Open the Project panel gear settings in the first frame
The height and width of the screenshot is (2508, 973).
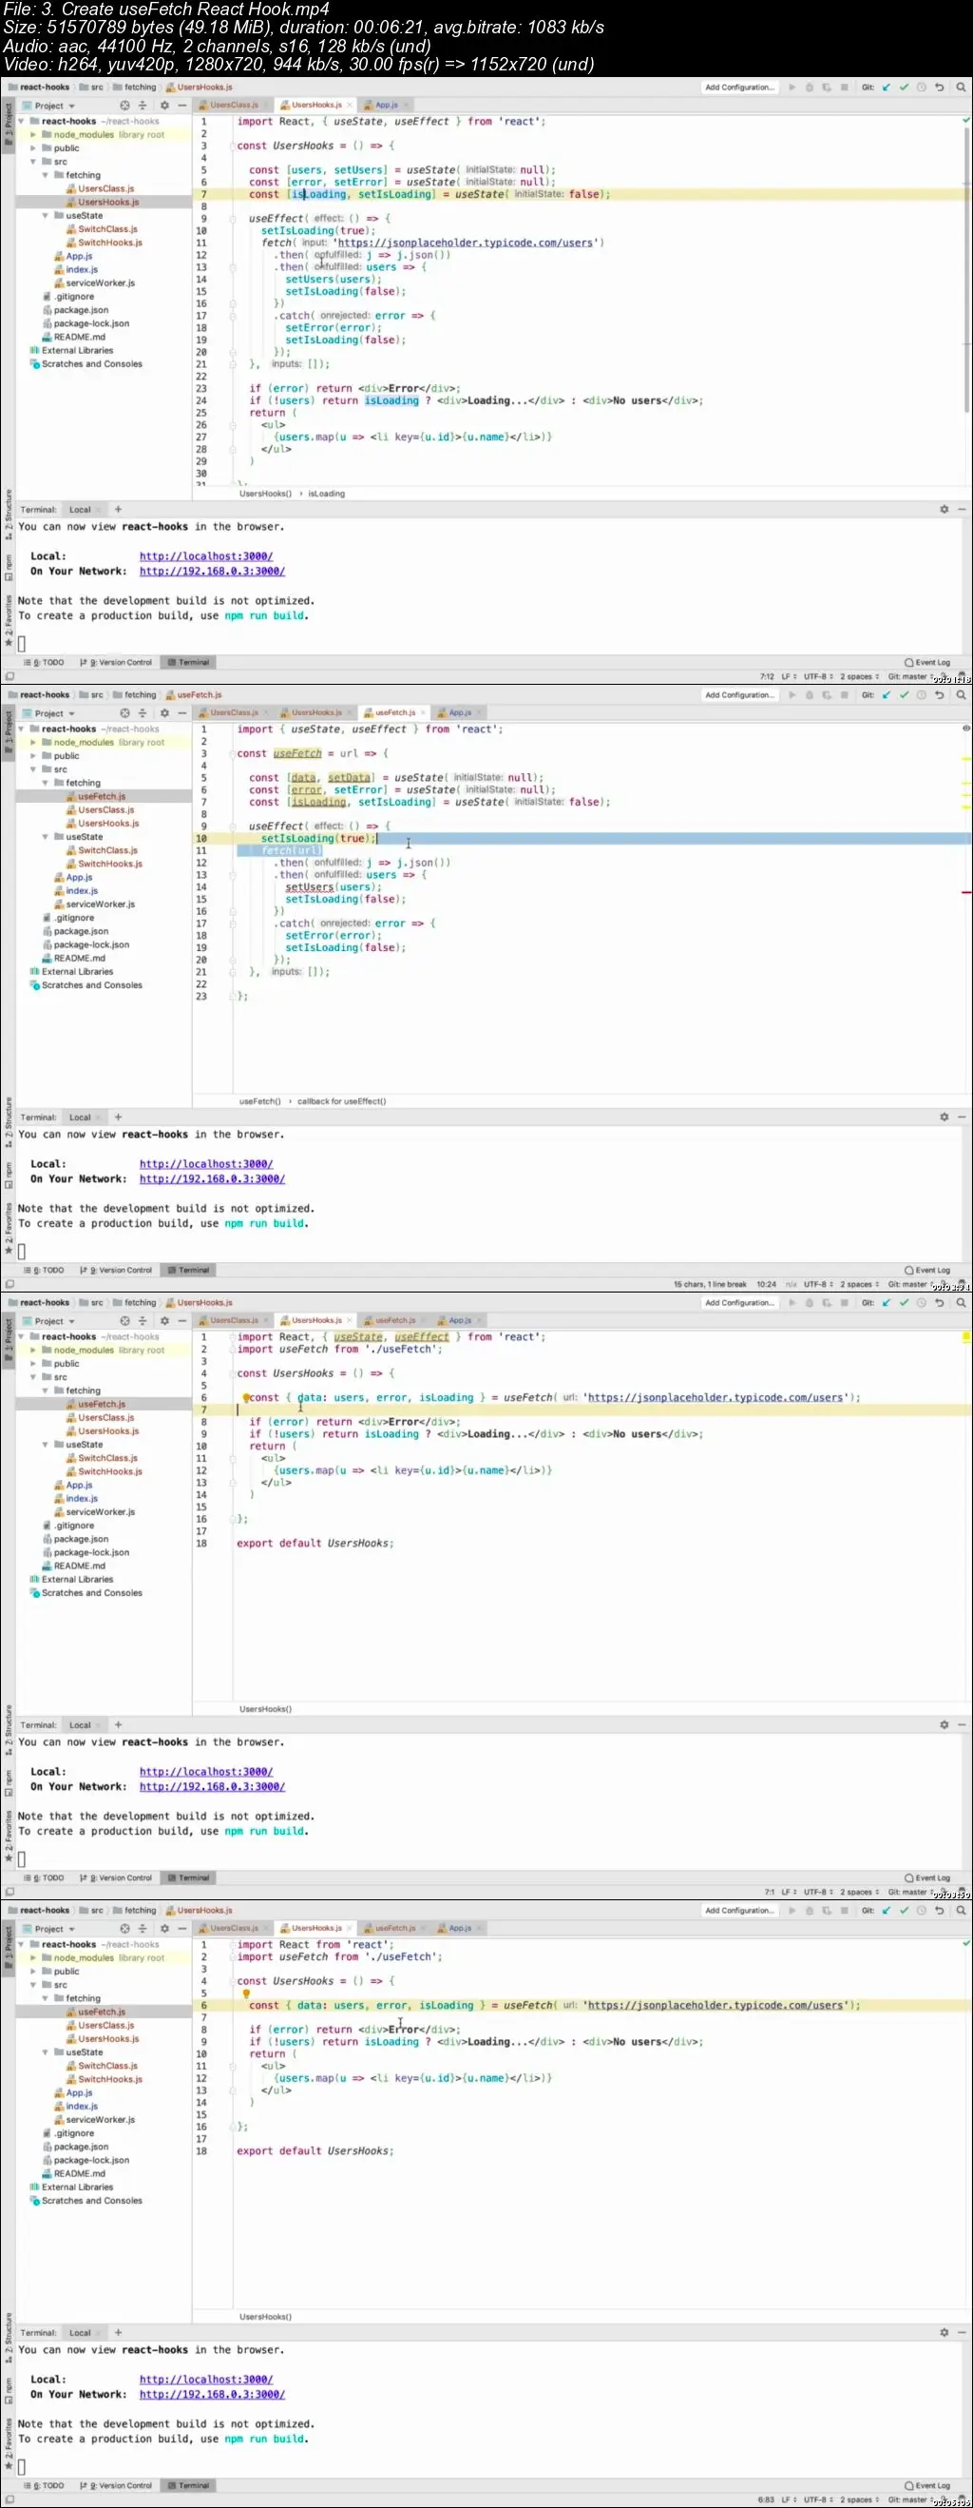coord(164,107)
